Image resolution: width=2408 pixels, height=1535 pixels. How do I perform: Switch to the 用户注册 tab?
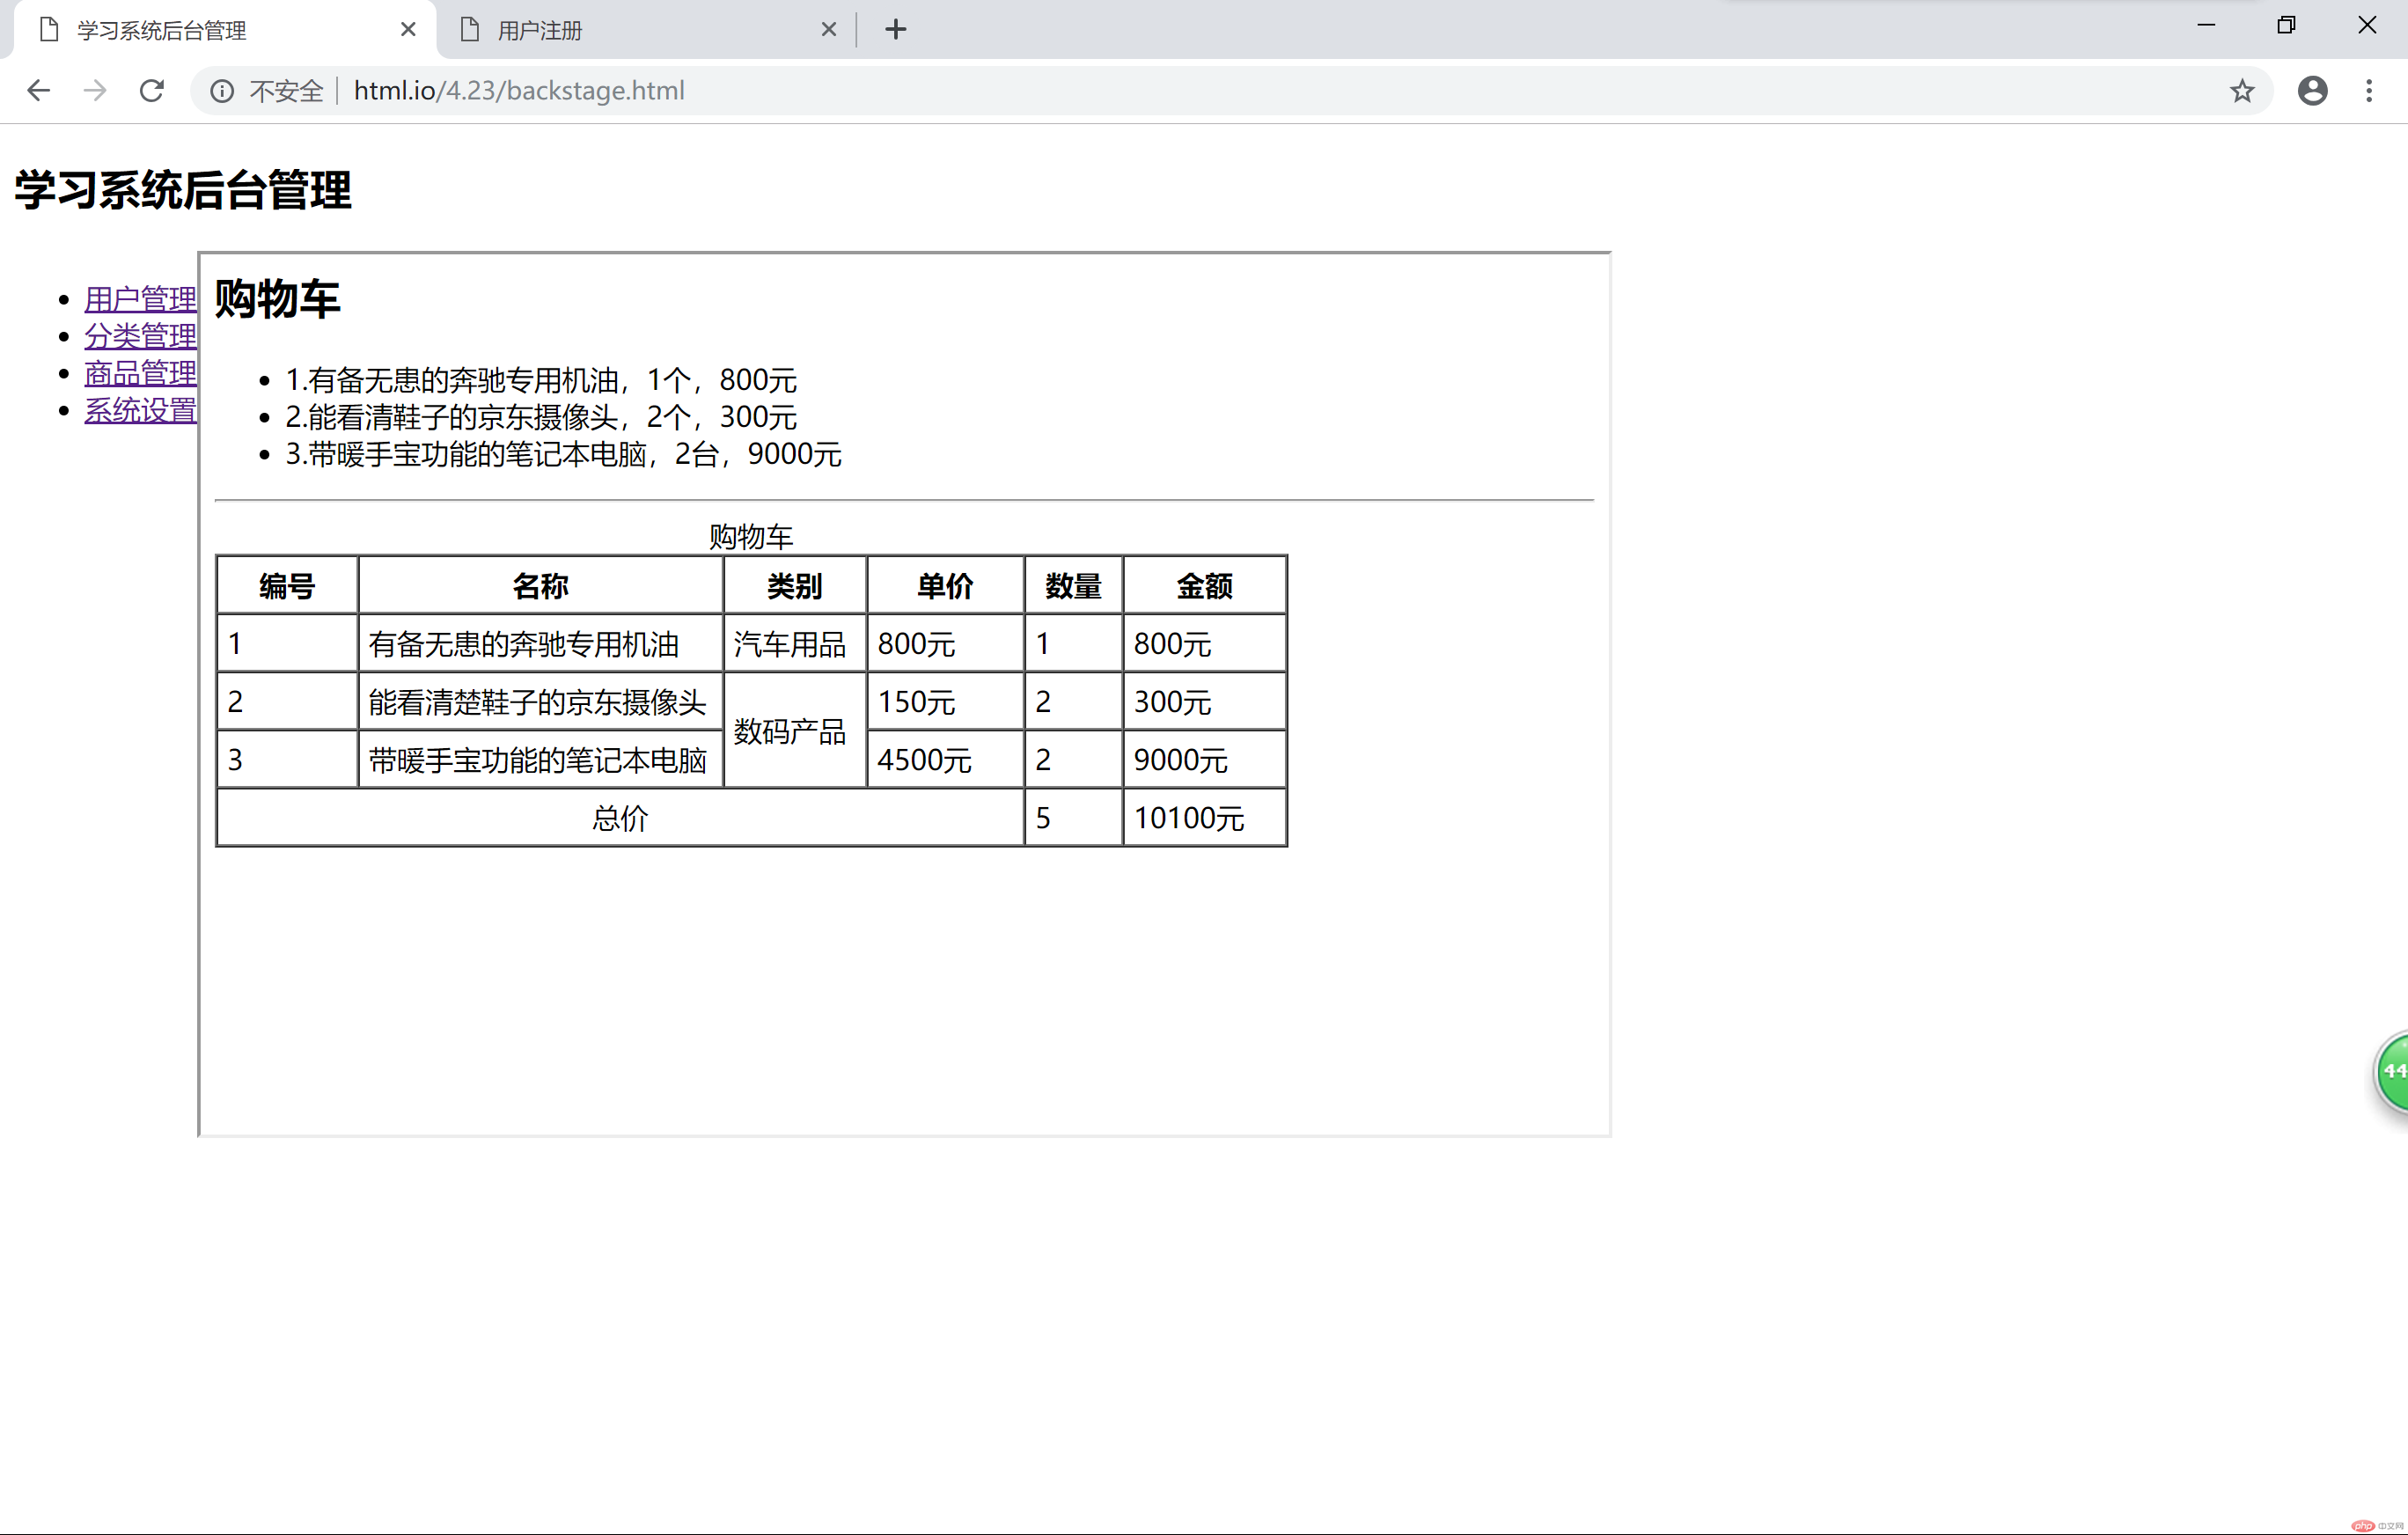[x=646, y=30]
